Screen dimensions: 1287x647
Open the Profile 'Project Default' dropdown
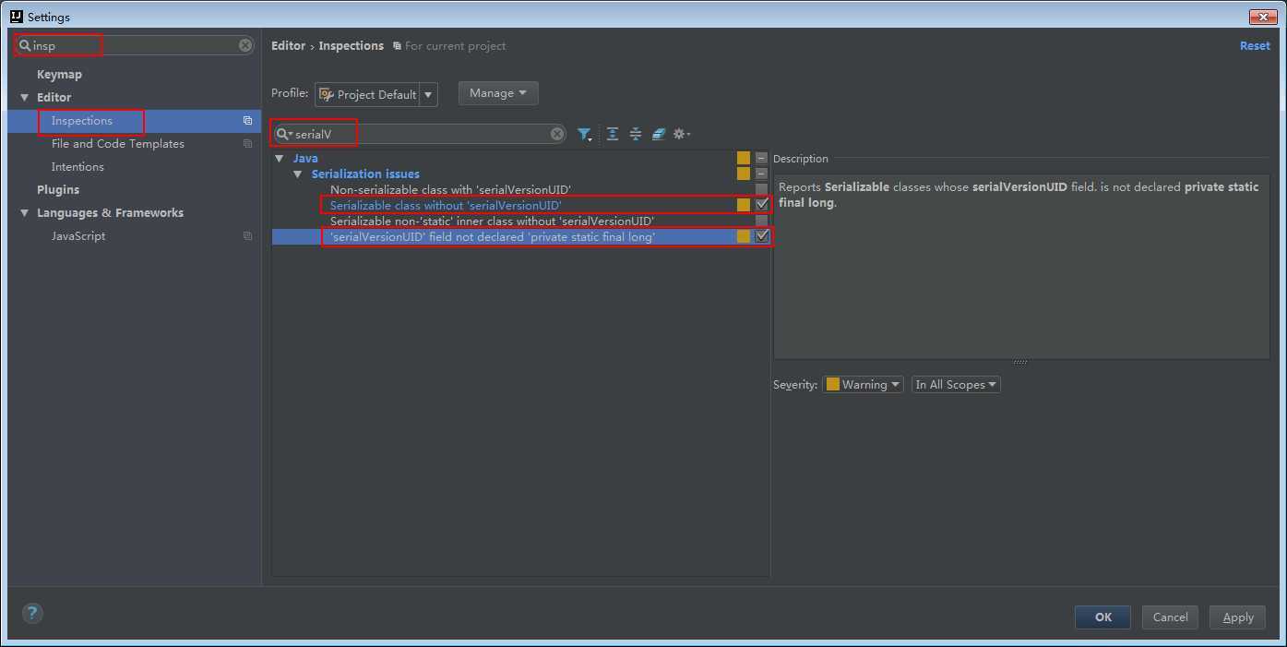point(375,94)
